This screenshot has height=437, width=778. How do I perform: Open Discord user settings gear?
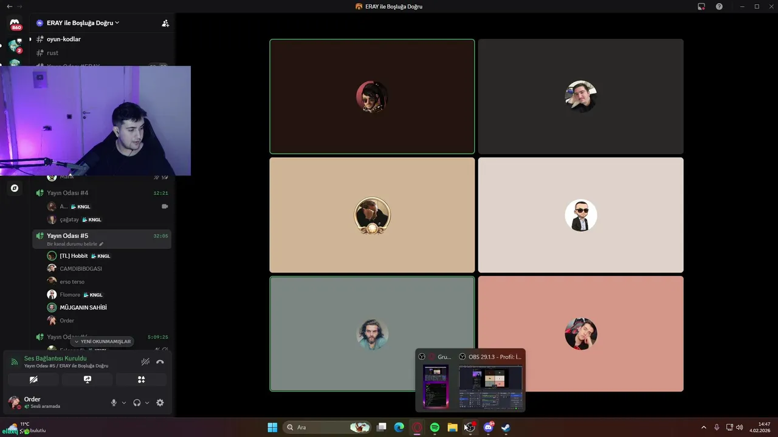(x=160, y=402)
